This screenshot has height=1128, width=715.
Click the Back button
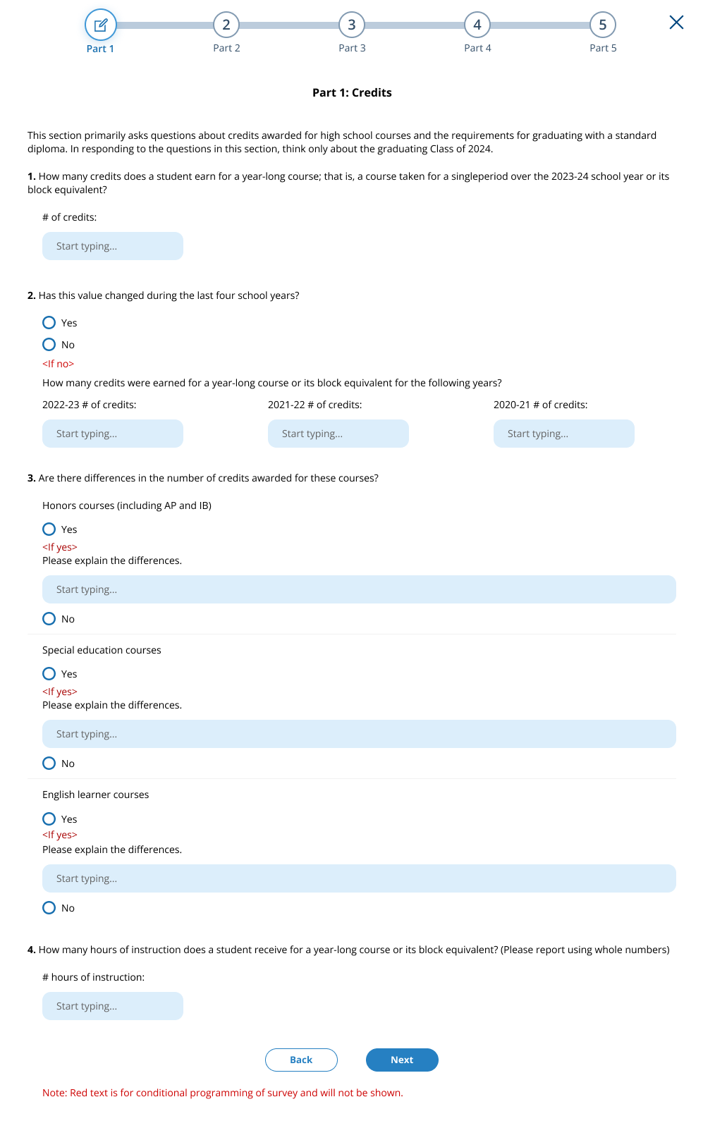[x=301, y=1060]
